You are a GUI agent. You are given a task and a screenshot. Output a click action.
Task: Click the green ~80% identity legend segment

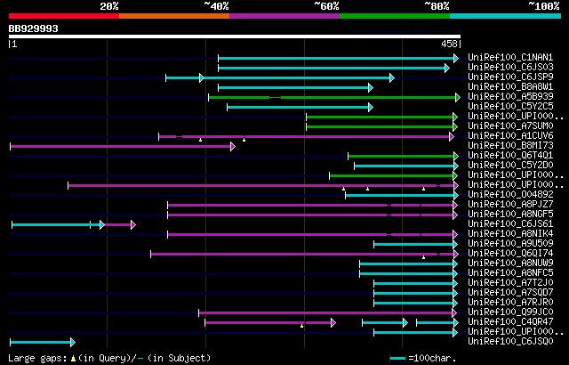tap(395, 16)
